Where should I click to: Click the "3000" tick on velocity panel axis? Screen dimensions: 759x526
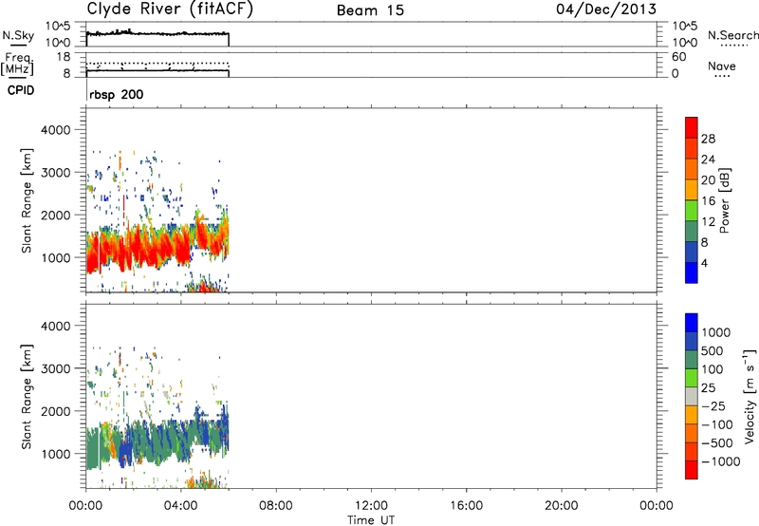[x=56, y=368]
